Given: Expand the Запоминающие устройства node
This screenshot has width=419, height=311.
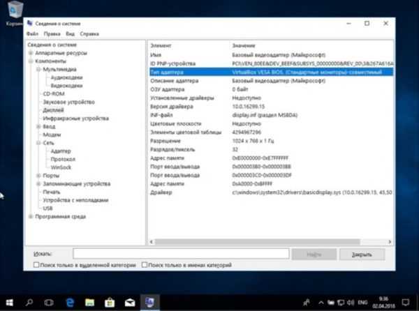Looking at the screenshot, I should 38,183.
